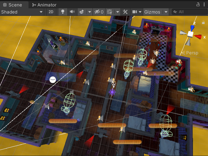Toggle scene audio speaker icon

(x=72, y=12)
